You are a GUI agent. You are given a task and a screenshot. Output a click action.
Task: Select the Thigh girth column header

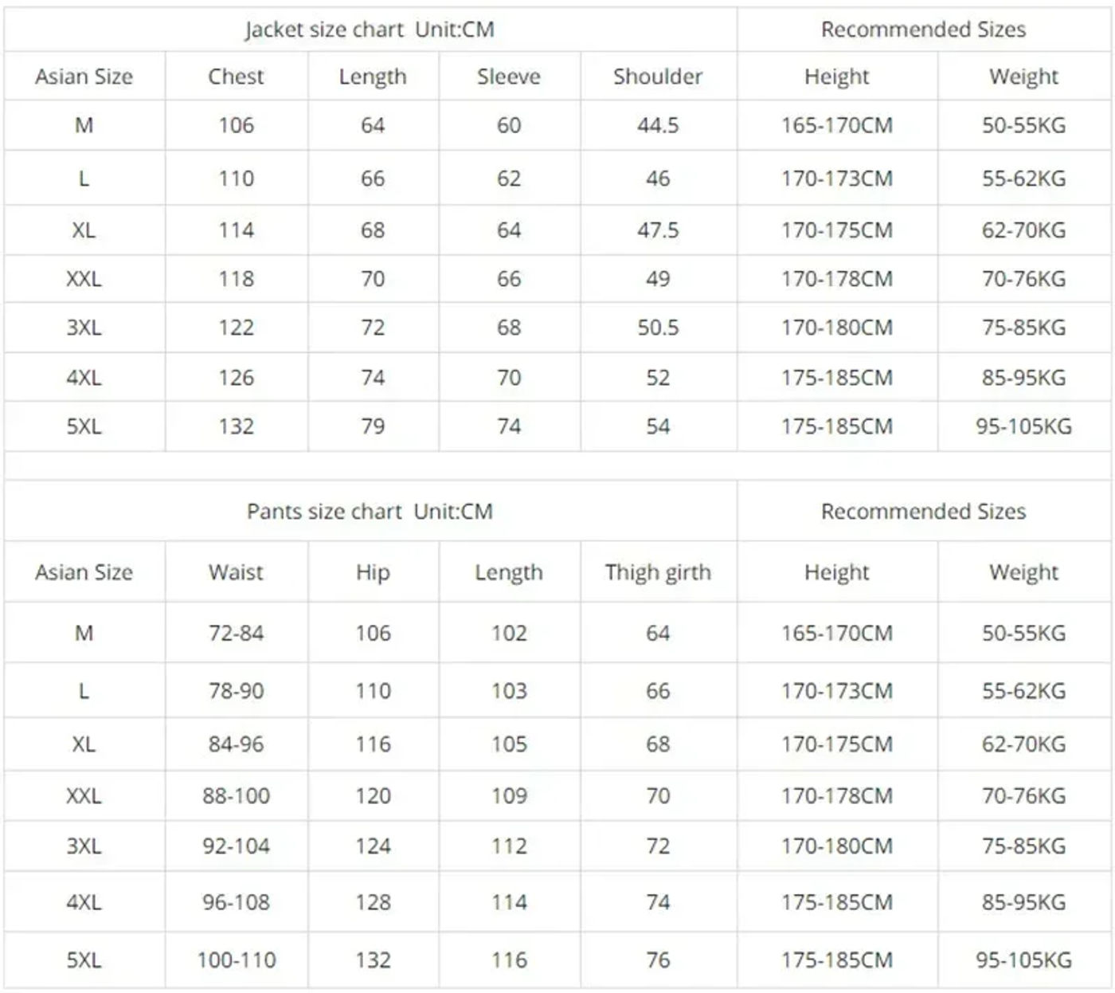click(x=658, y=572)
